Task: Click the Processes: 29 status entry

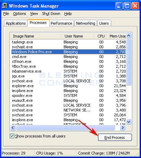Action: click(x=14, y=153)
